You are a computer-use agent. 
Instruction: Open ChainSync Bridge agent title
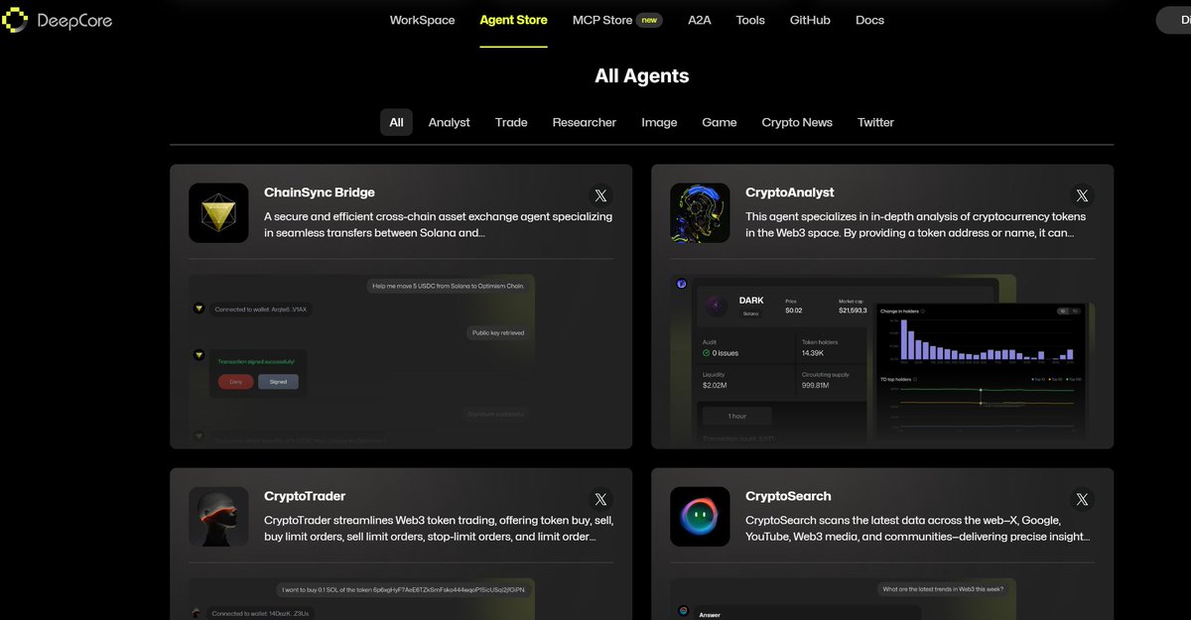click(x=320, y=192)
